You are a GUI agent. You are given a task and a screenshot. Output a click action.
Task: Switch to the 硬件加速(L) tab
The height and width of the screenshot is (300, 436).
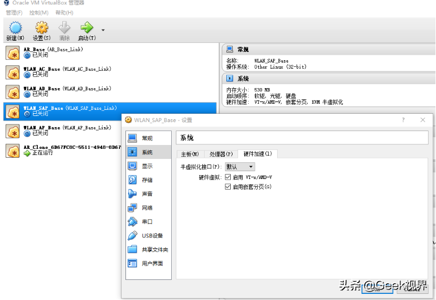(x=258, y=154)
